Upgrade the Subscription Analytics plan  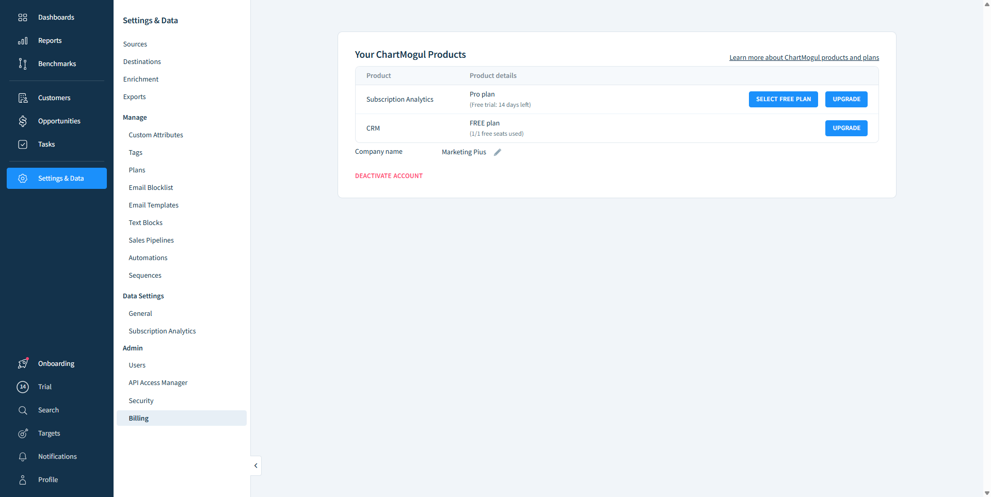846,99
